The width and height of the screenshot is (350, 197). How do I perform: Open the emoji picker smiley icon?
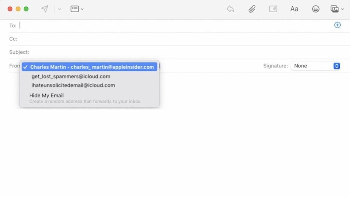[x=316, y=9]
